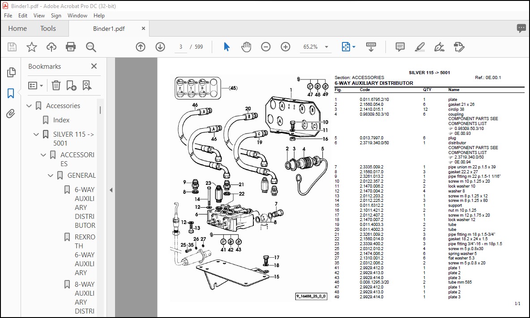The image size is (530, 318).
Task: Open the zoom percentage dropdown
Action: (326, 47)
